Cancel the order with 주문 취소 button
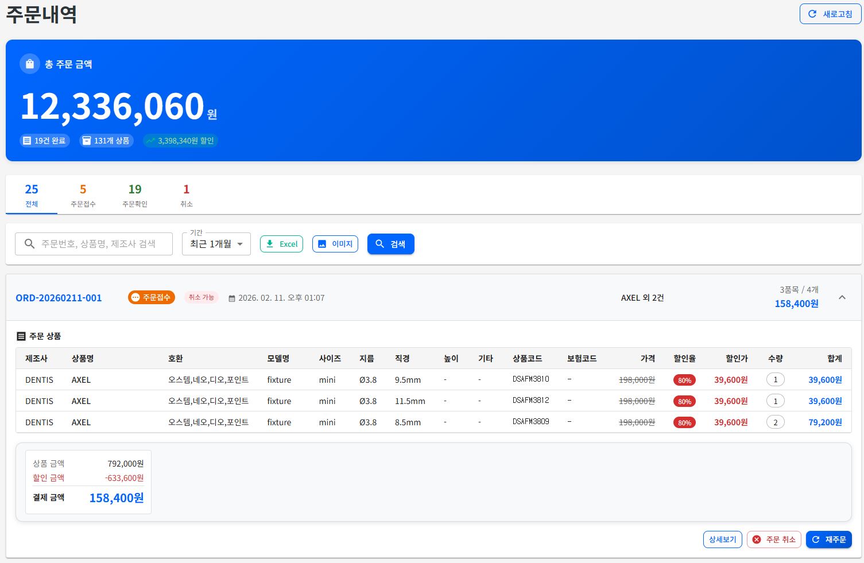 [x=774, y=539]
